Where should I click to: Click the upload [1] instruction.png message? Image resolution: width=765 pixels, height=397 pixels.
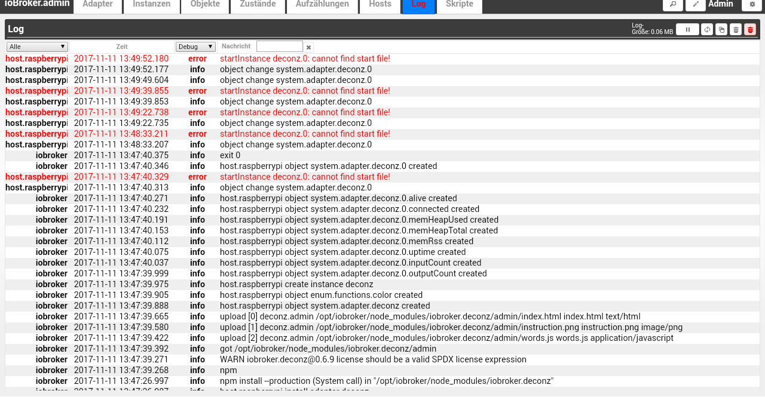451,327
